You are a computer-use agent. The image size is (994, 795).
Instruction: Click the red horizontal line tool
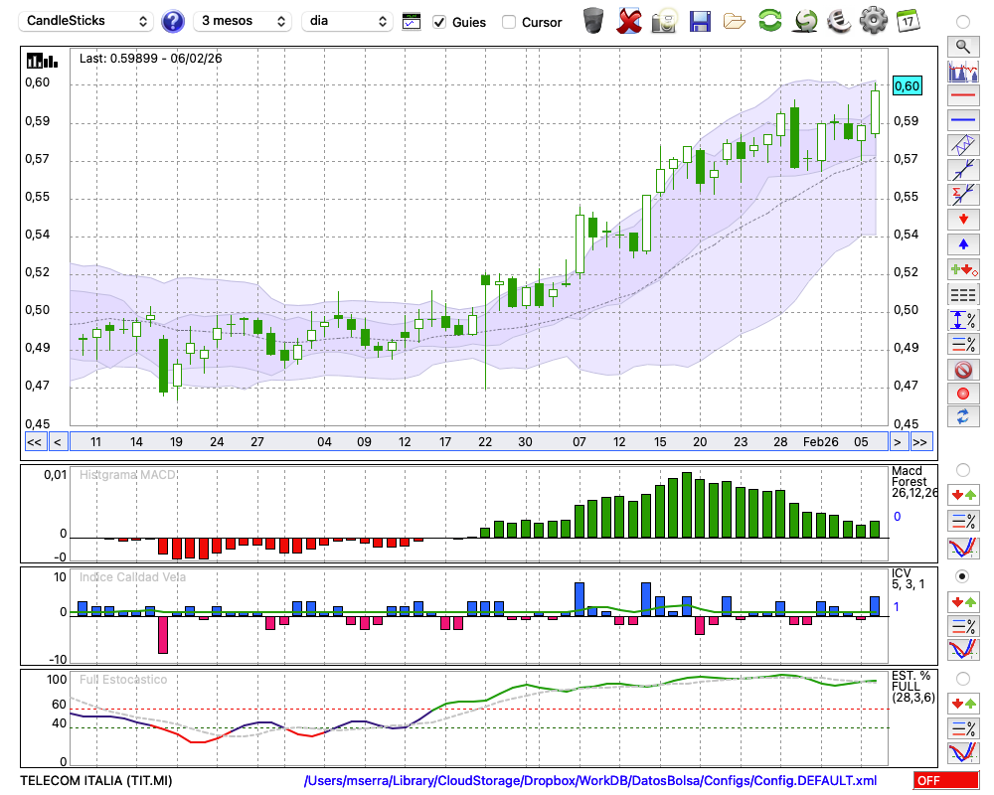tap(963, 96)
